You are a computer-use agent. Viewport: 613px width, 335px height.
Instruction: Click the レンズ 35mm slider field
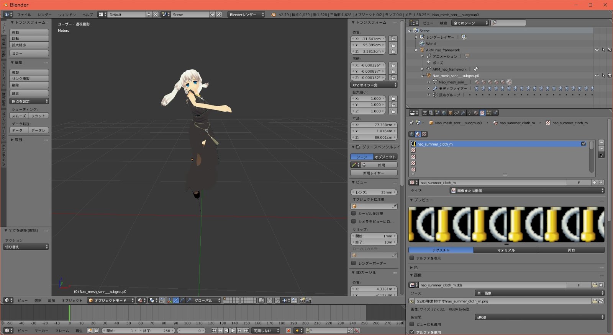pyautogui.click(x=374, y=192)
